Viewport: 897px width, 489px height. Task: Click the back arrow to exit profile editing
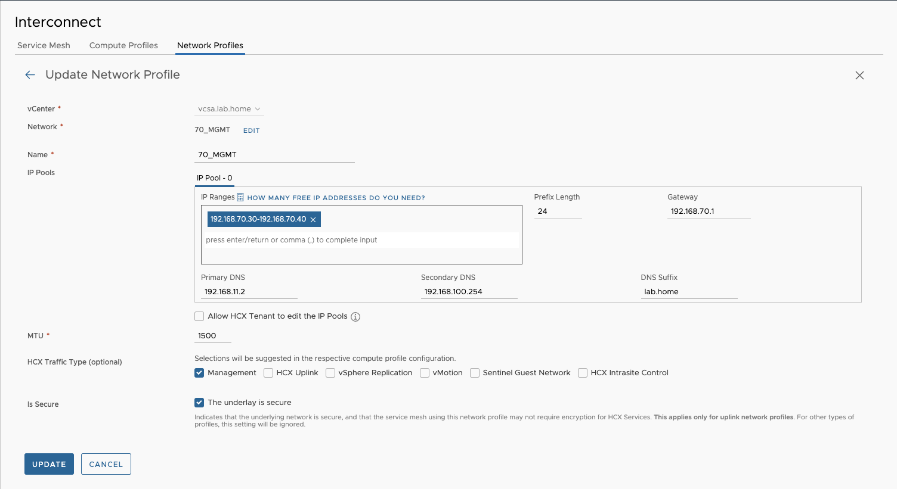click(30, 74)
